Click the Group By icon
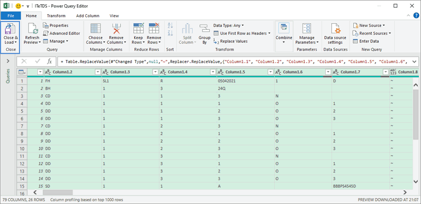The image size is (421, 204). point(205,29)
